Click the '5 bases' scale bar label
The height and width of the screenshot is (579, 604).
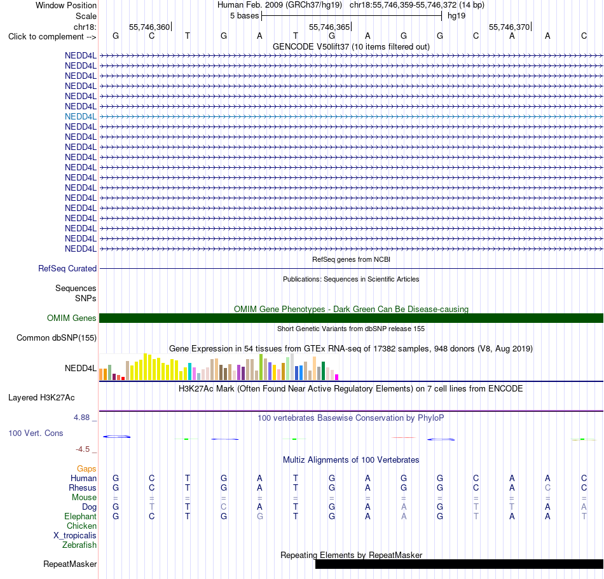[245, 16]
